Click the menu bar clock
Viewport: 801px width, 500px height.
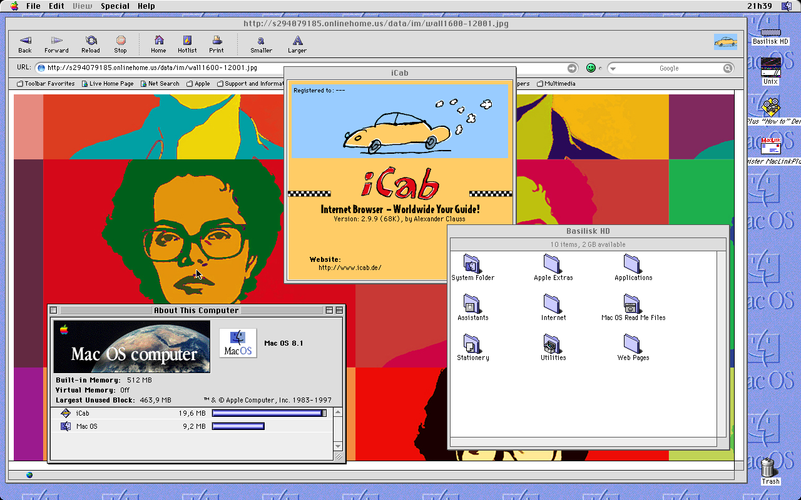(759, 6)
